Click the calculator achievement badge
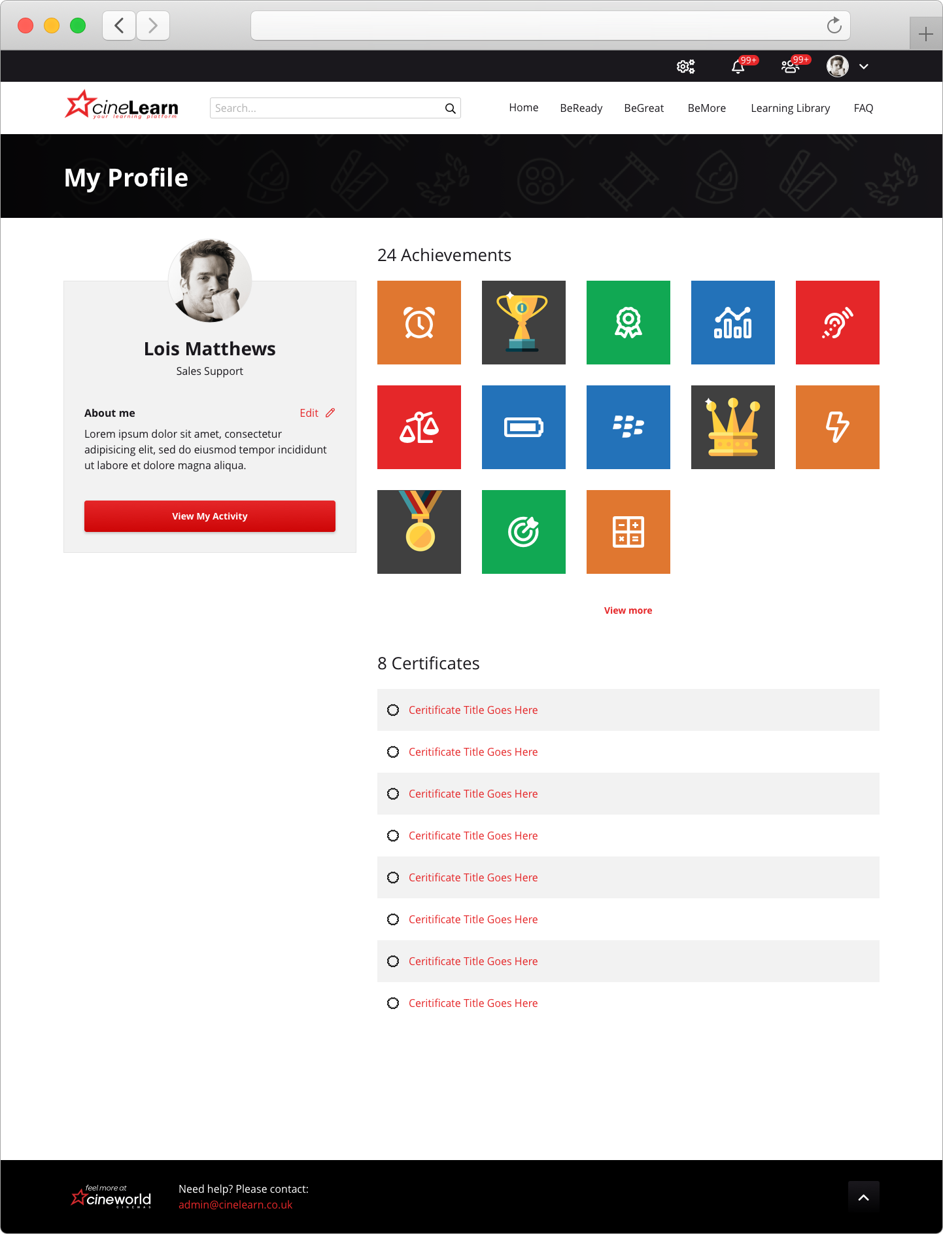The width and height of the screenshot is (943, 1234). point(628,532)
